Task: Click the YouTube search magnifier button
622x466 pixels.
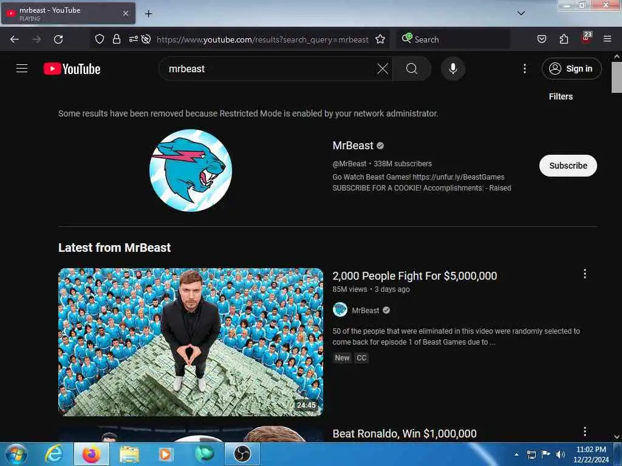Action: 411,69
